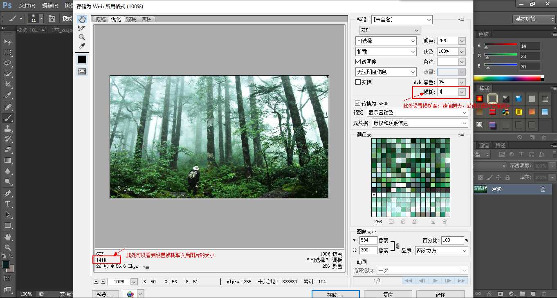Screen dimensions: 557x298
Task: Open the GIF file format dropdown
Action: (x=390, y=30)
